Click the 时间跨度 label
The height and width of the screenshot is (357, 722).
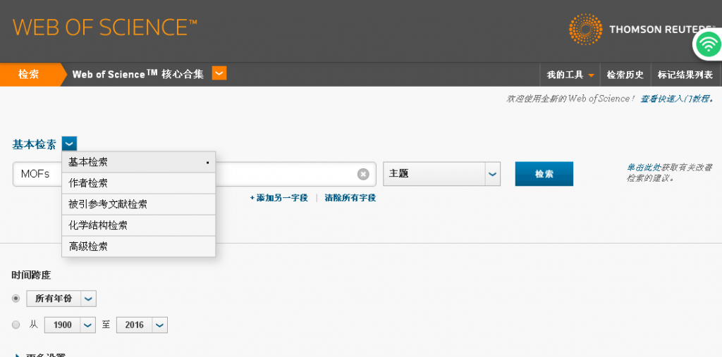[x=31, y=275]
